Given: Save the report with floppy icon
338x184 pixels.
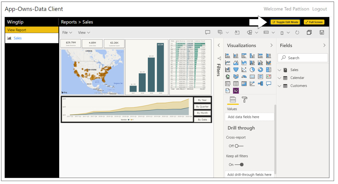Looking at the screenshot, I should coord(322,33).
